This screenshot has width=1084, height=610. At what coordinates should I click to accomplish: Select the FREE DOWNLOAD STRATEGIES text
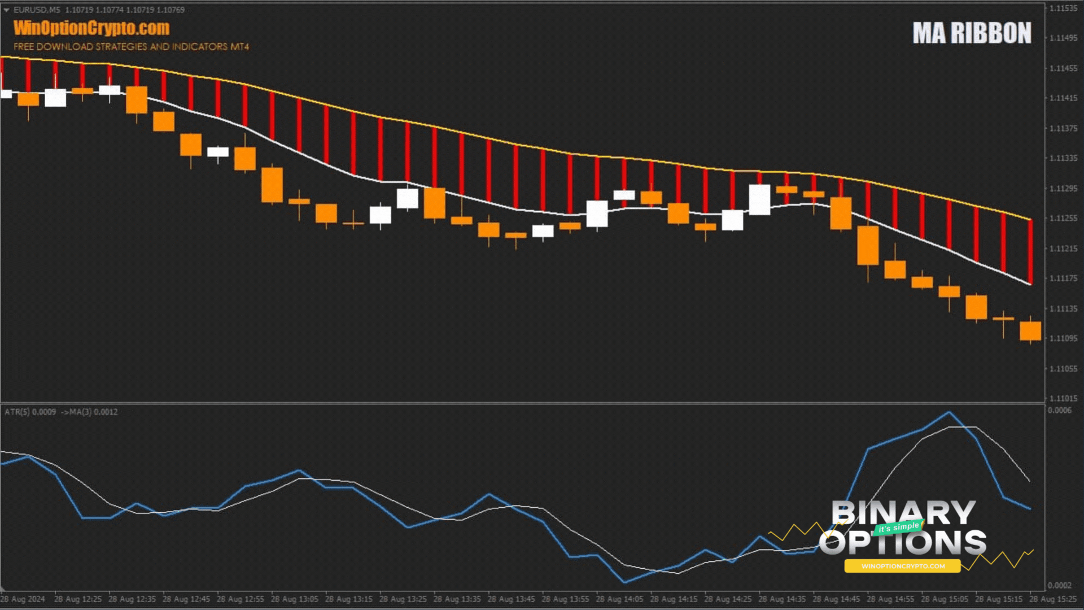(133, 47)
